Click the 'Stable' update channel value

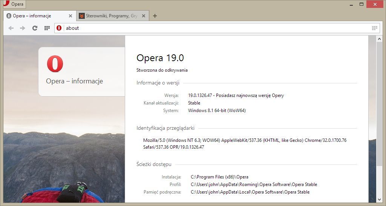[194, 103]
